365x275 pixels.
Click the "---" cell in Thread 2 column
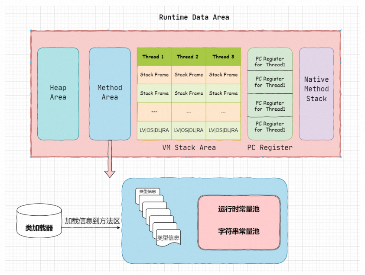(x=189, y=112)
